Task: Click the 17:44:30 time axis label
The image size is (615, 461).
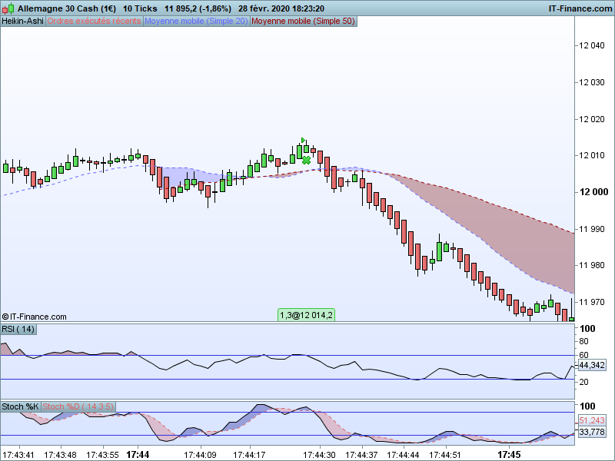Action: tap(319, 455)
